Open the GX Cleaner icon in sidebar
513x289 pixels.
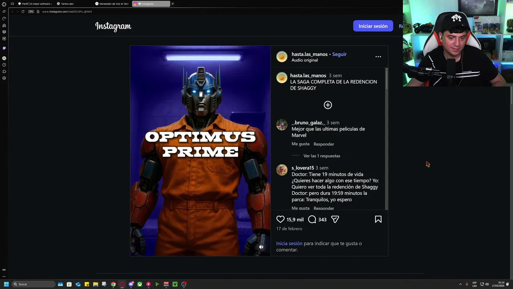click(x=4, y=25)
